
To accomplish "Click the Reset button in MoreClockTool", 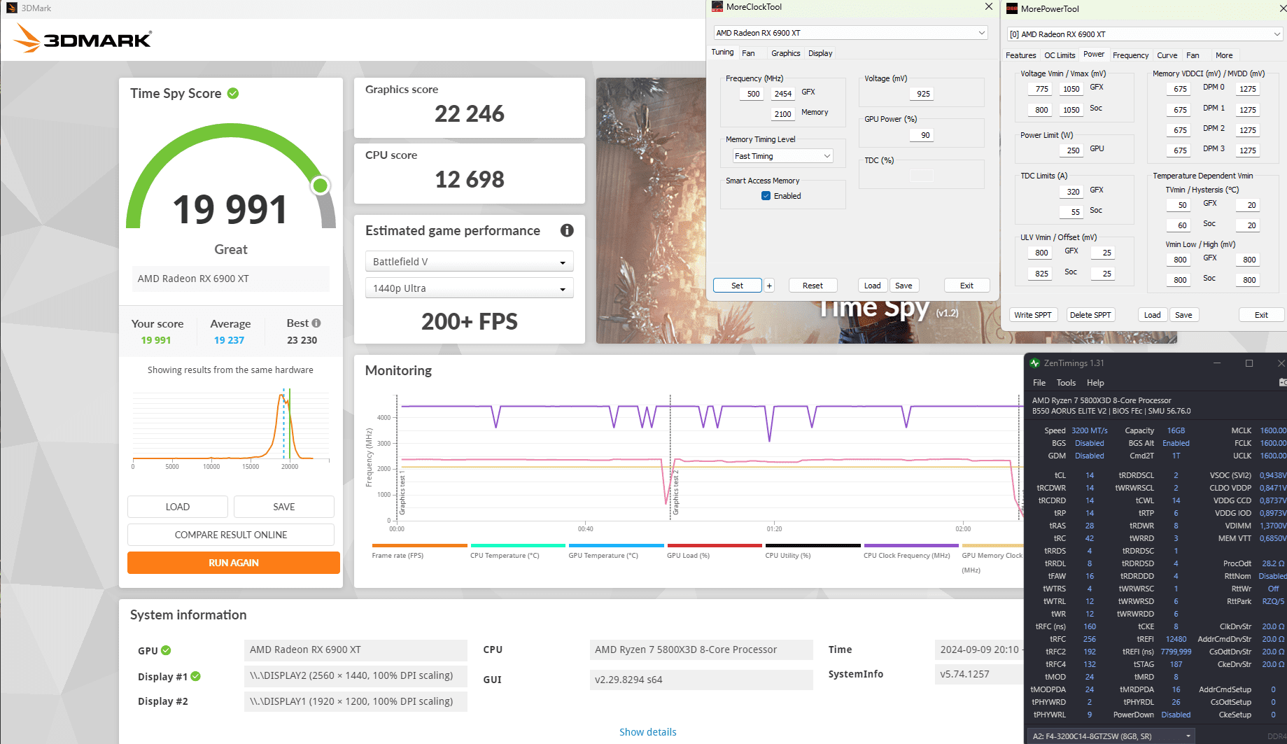I will tap(813, 286).
